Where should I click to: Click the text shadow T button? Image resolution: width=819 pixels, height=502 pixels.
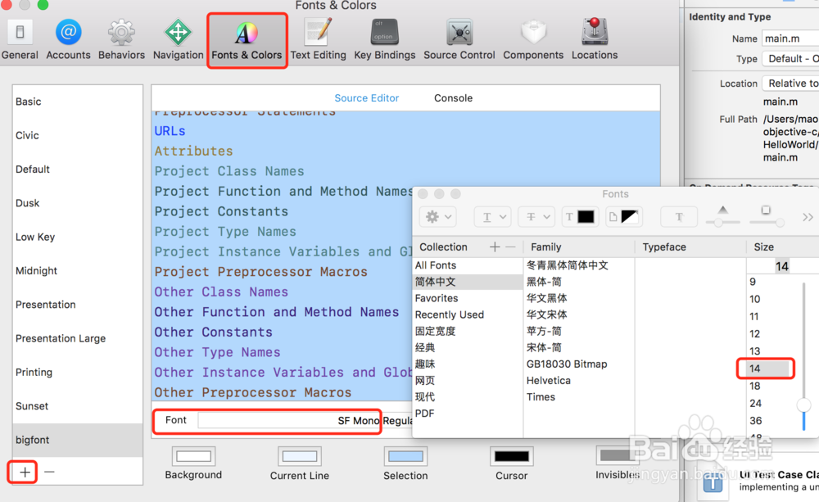pyautogui.click(x=679, y=217)
